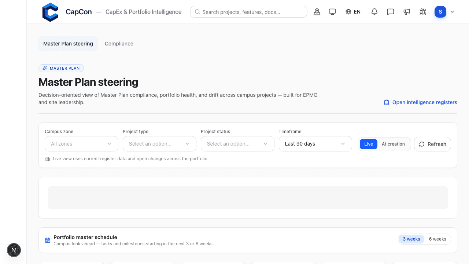469x264 pixels.
Task: Click the Master Plan steering heading
Action: coord(88,82)
